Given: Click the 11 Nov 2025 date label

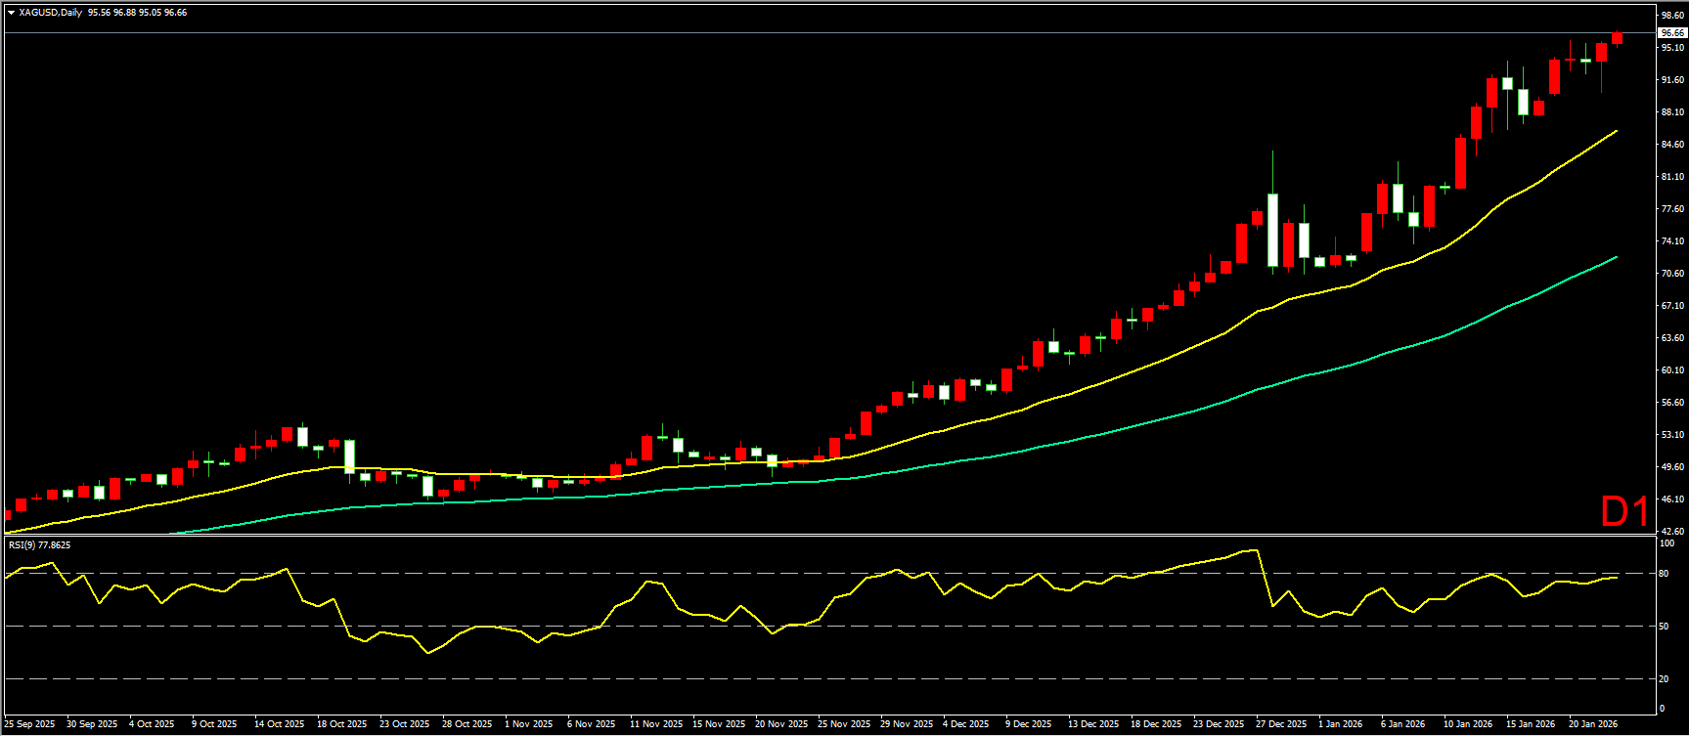Looking at the screenshot, I should tap(655, 724).
